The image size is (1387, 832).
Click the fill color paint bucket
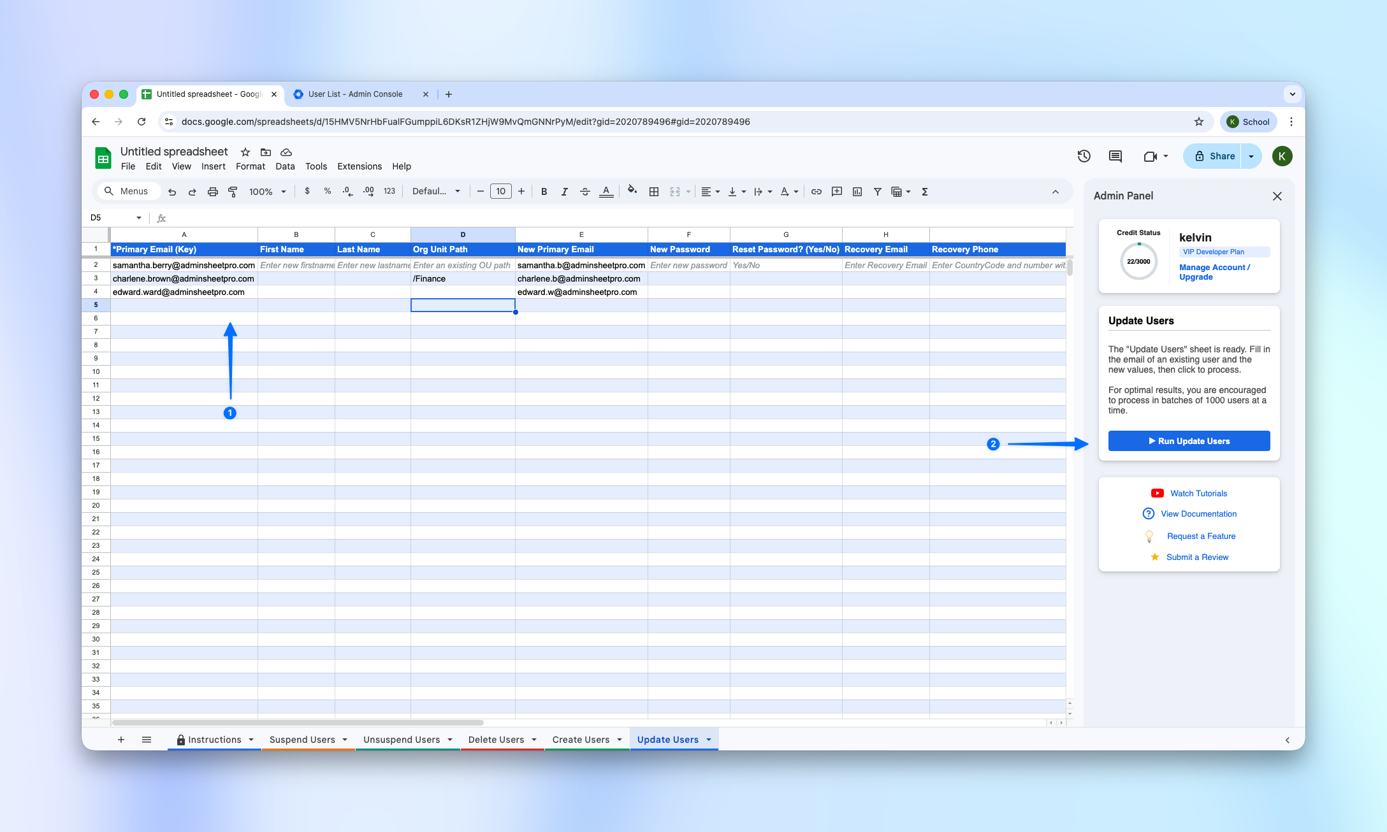pos(632,190)
